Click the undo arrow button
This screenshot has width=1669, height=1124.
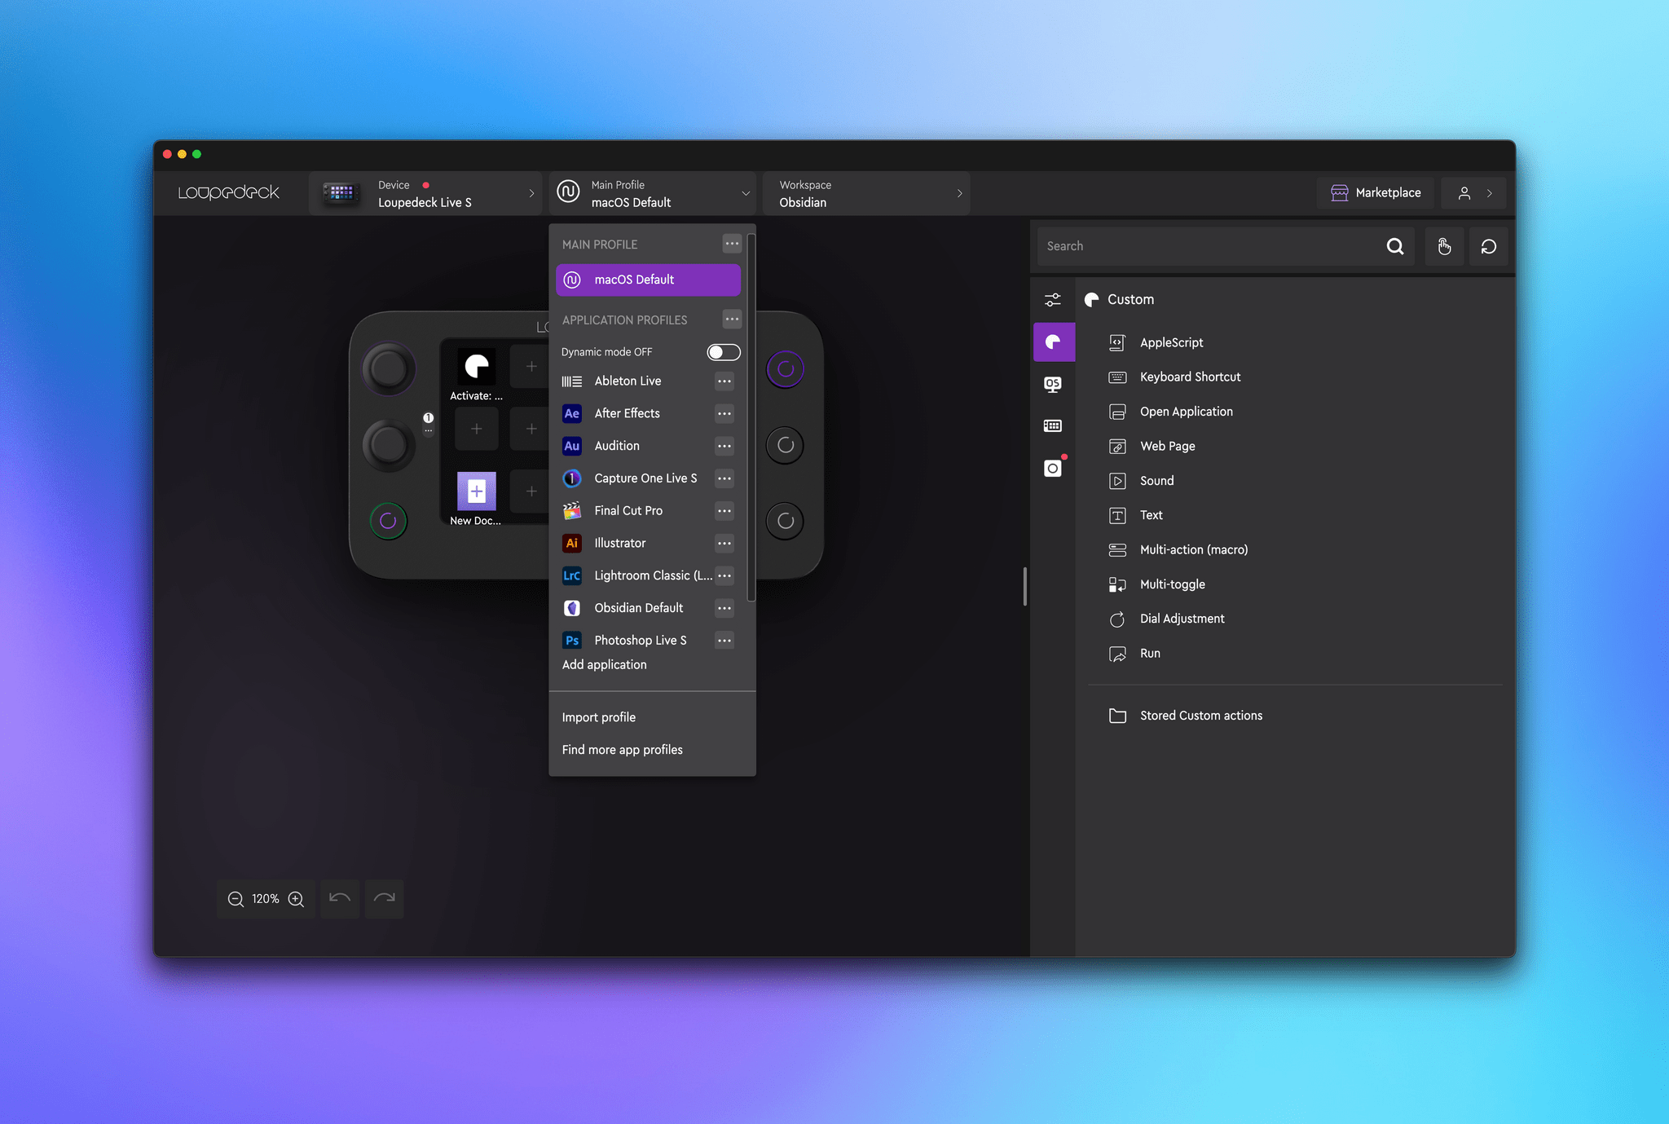tap(340, 898)
